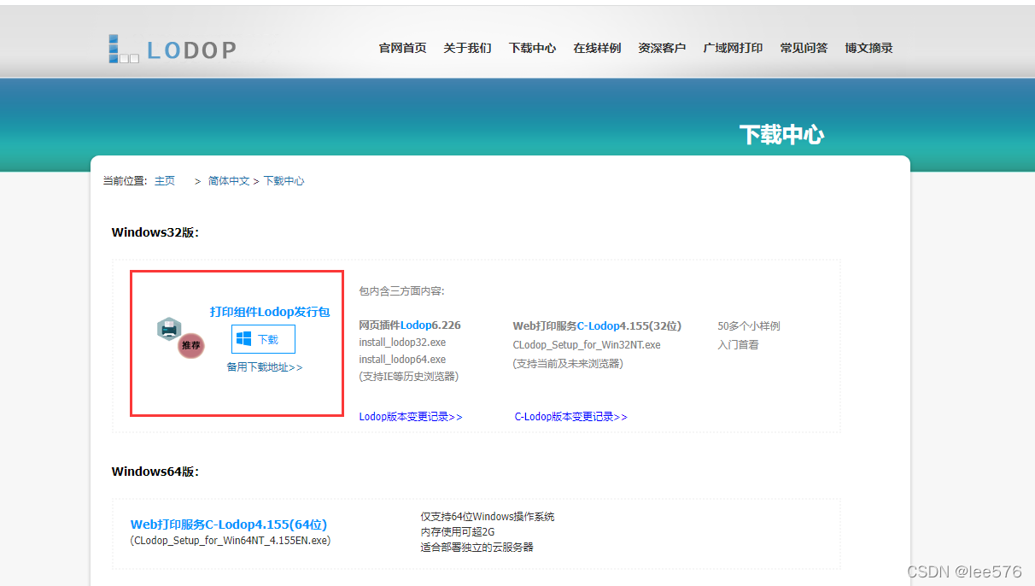Click 包内含三方面内容: text
The height and width of the screenshot is (586, 1035).
[x=401, y=291]
